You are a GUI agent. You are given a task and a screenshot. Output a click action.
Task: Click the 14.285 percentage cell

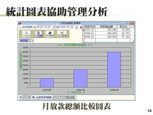click(x=124, y=30)
